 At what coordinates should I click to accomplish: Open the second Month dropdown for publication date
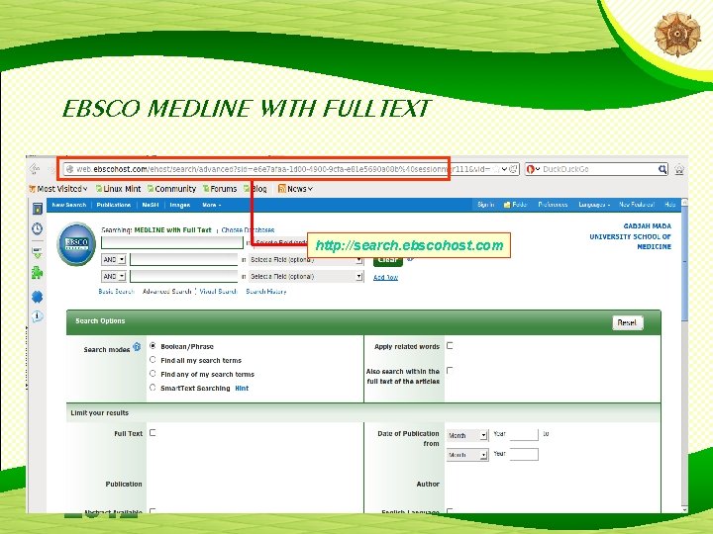[x=467, y=455]
